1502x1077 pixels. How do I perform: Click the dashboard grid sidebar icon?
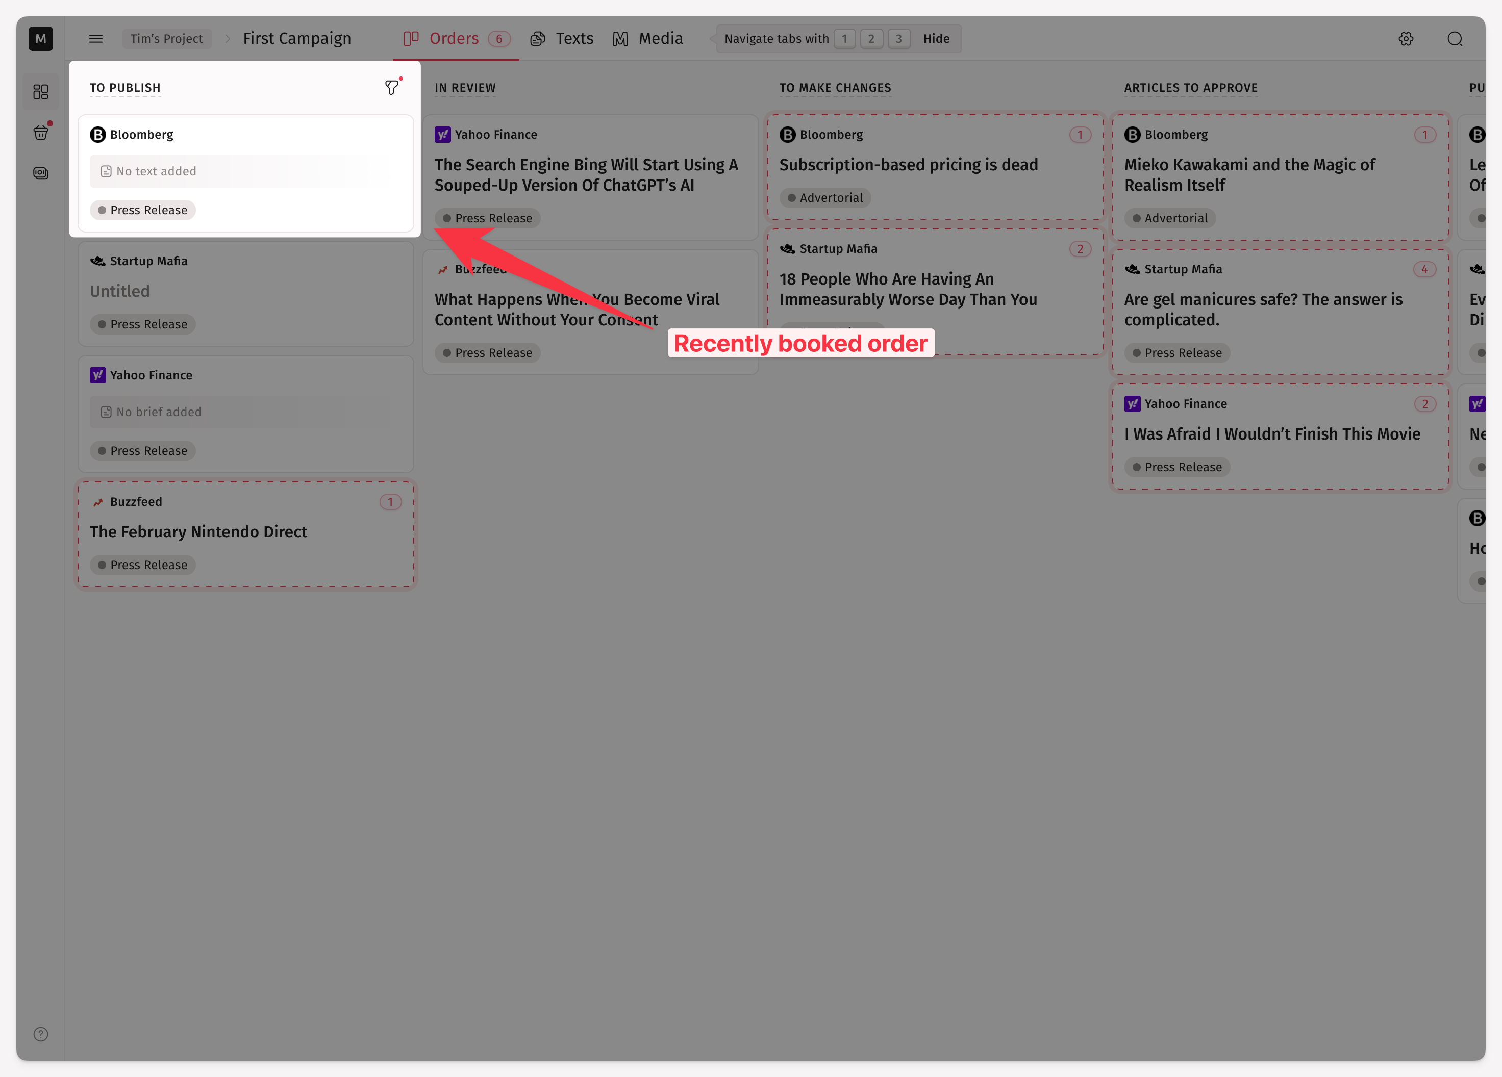(x=40, y=91)
